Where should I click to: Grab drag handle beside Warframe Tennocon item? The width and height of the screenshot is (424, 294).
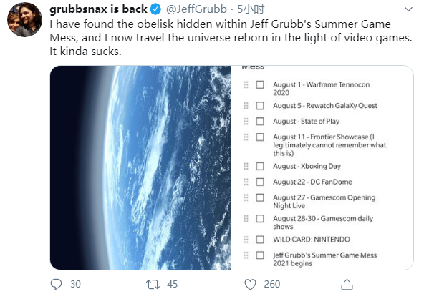246,85
